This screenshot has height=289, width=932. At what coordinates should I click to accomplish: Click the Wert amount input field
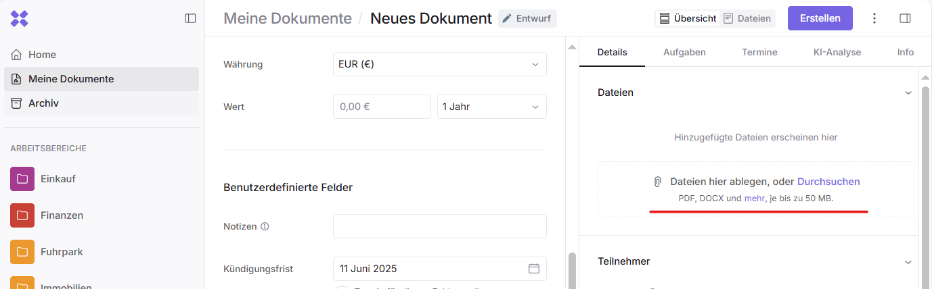(x=382, y=107)
